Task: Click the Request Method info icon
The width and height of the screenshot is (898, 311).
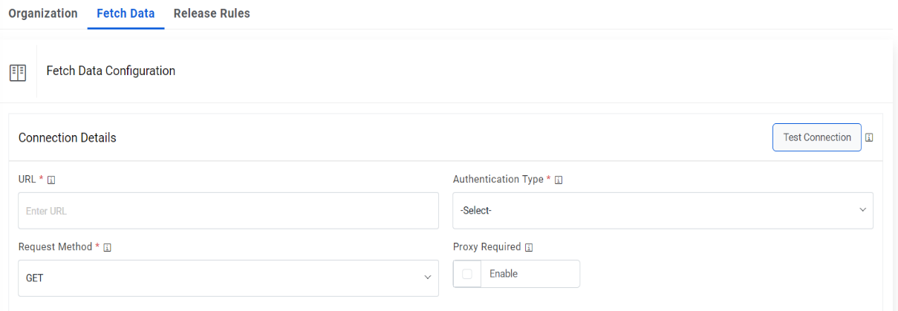Action: (108, 247)
